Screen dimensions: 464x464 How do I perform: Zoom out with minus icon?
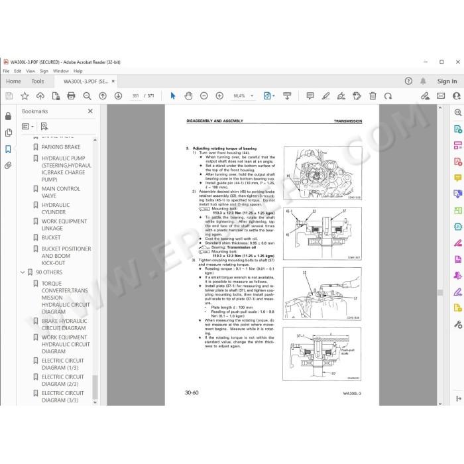(x=204, y=96)
